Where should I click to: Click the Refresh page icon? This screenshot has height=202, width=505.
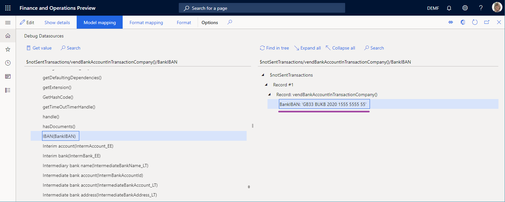475,22
